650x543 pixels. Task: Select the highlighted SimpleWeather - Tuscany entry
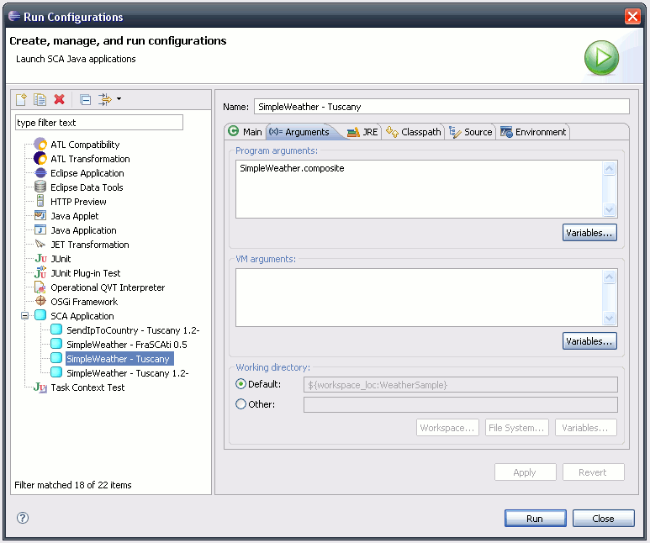[x=119, y=359]
